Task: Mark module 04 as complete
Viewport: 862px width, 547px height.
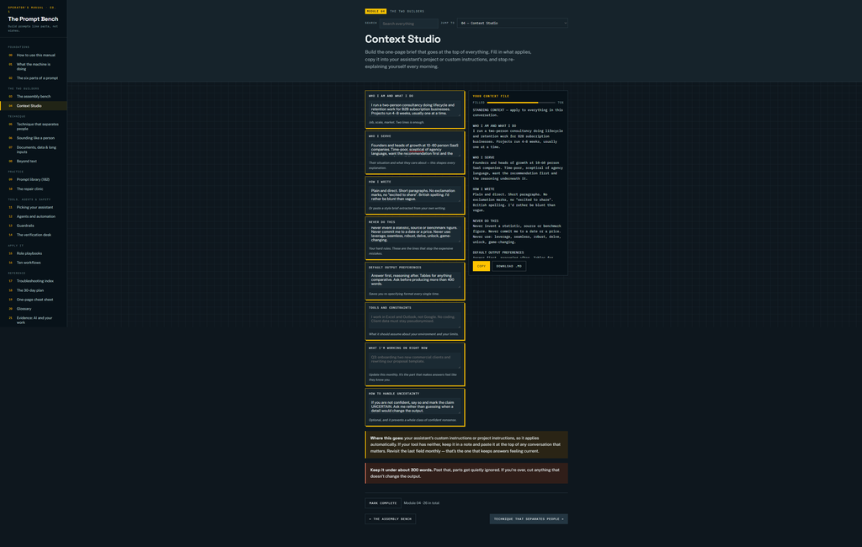Action: [x=383, y=503]
